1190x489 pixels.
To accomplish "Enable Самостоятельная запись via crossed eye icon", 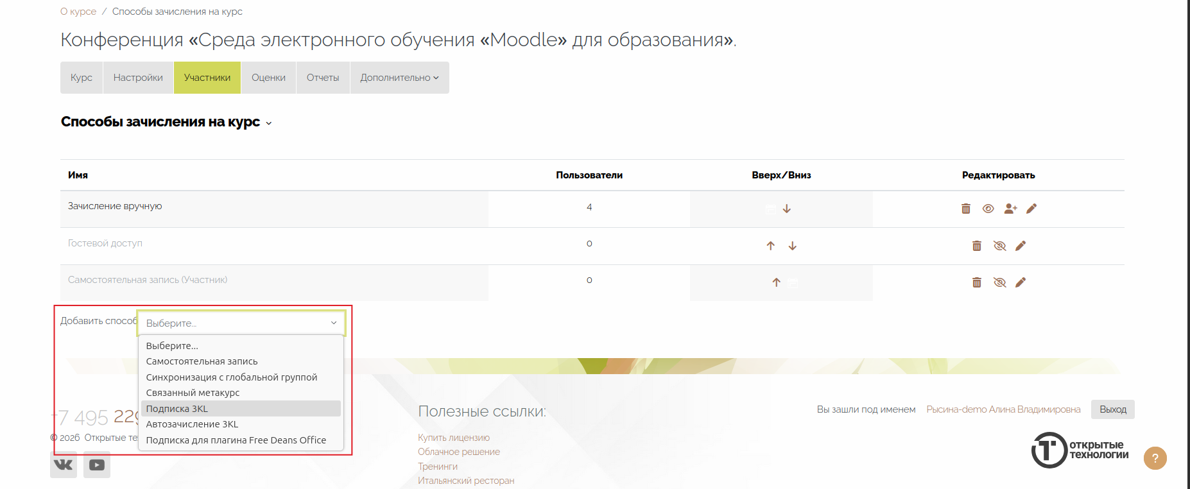I will 999,282.
